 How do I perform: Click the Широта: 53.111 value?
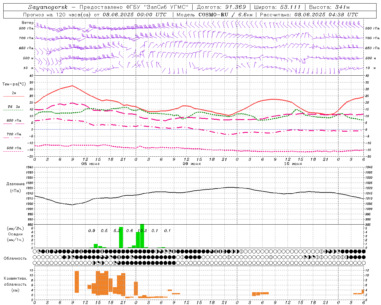(x=277, y=7)
